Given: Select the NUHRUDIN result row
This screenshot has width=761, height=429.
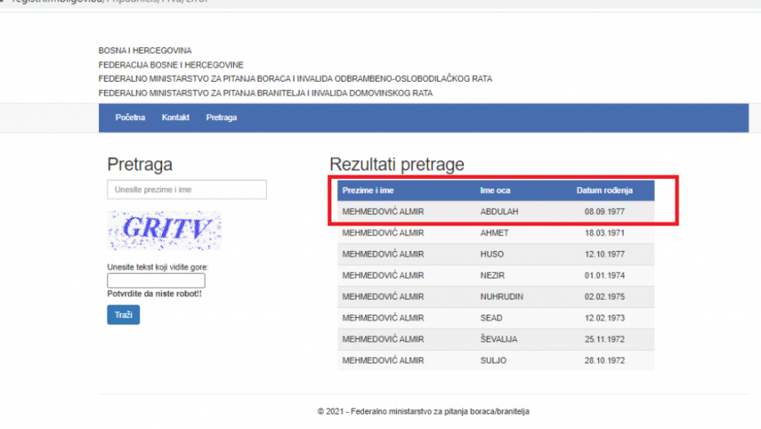Looking at the screenshot, I should click(x=495, y=297).
